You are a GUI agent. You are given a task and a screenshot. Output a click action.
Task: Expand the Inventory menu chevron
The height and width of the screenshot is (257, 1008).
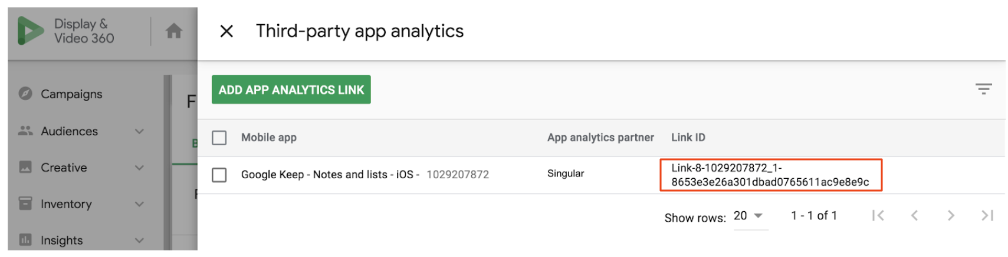(139, 204)
